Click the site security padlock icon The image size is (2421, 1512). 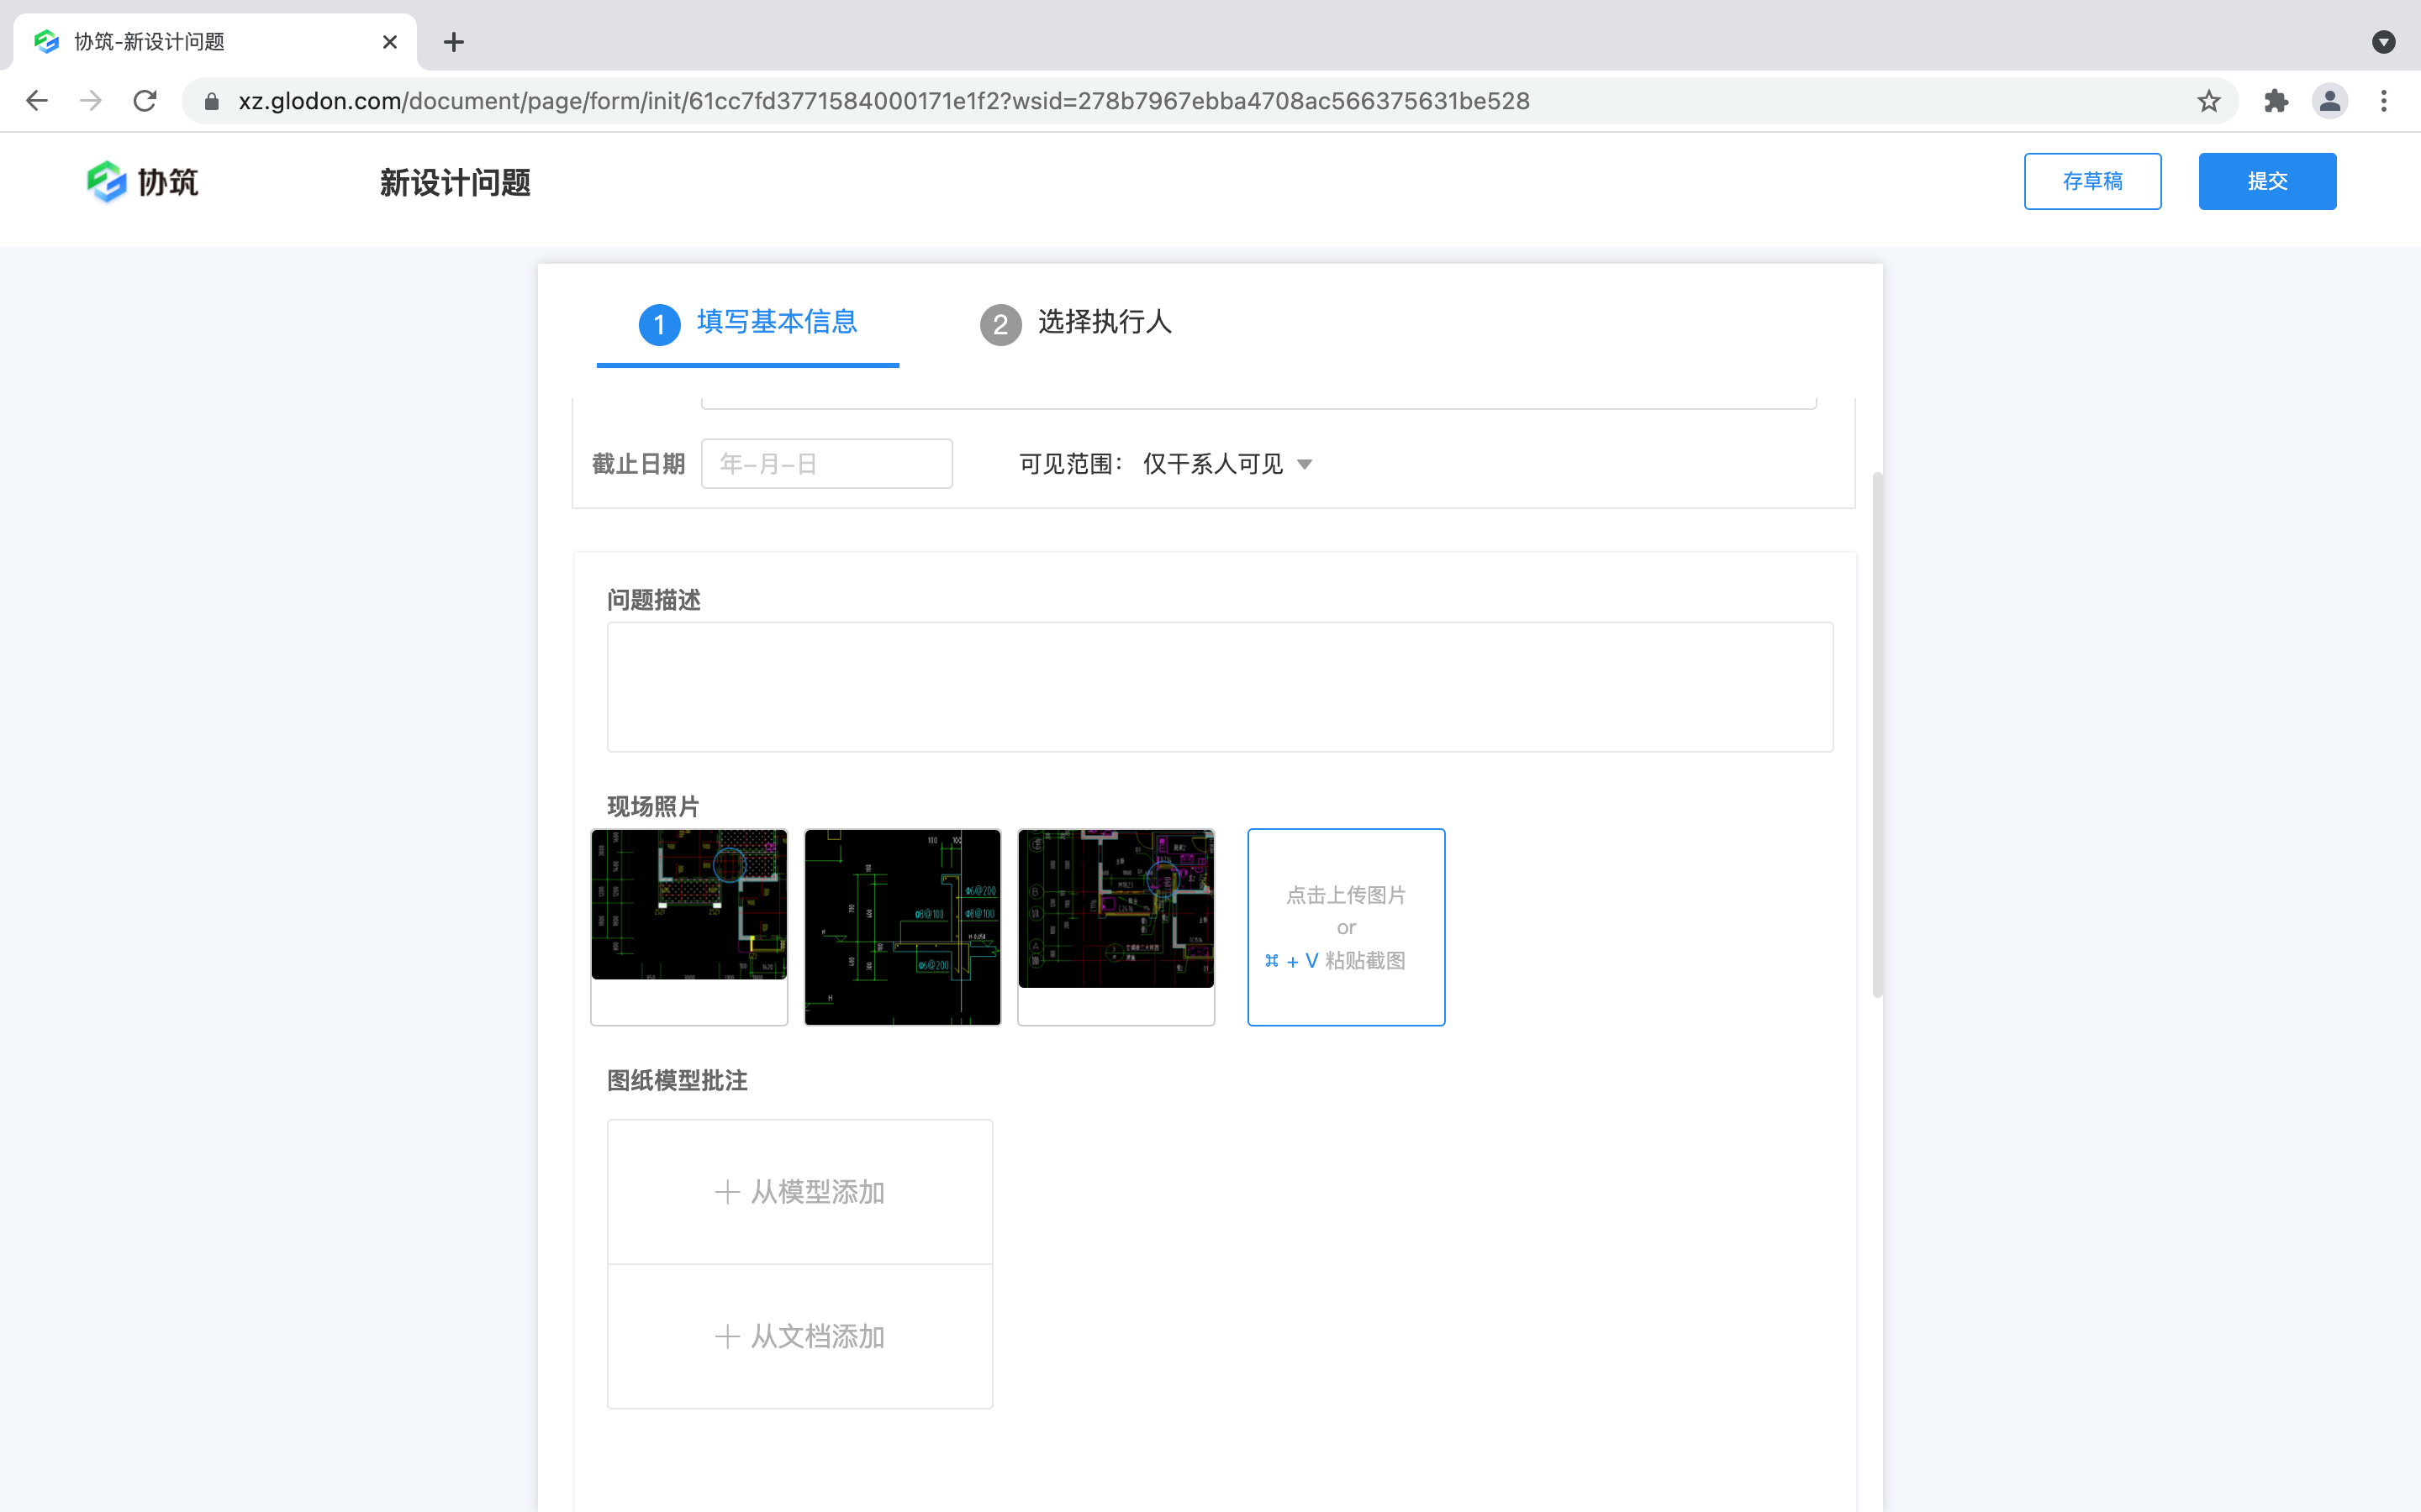click(x=210, y=100)
